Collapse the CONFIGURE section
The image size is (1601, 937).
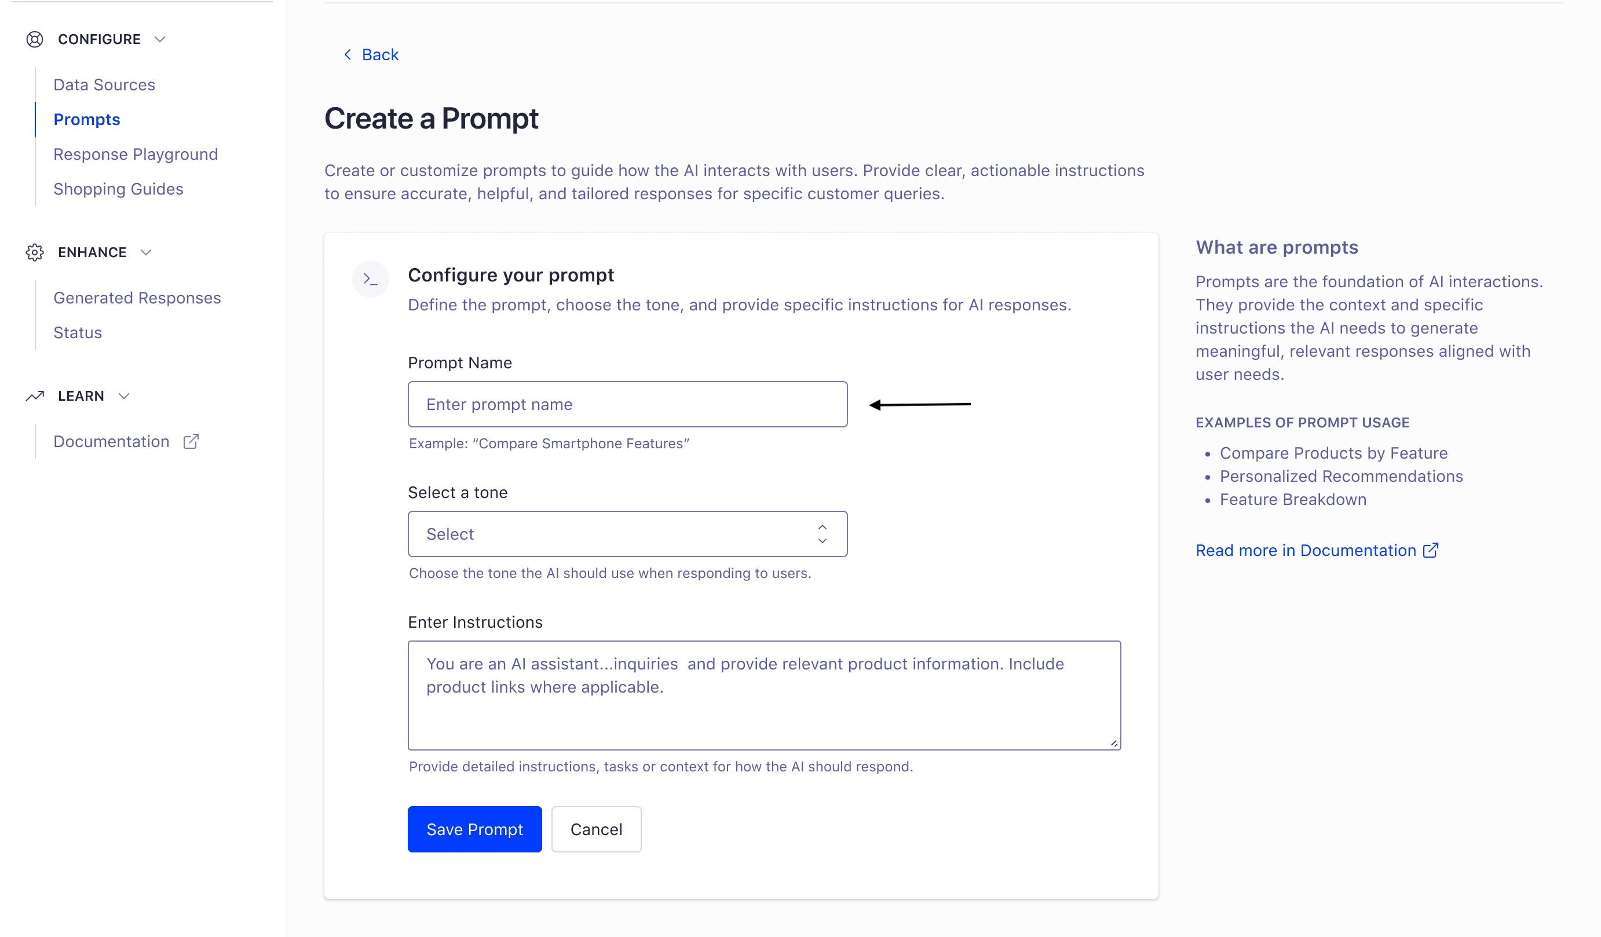click(x=159, y=39)
